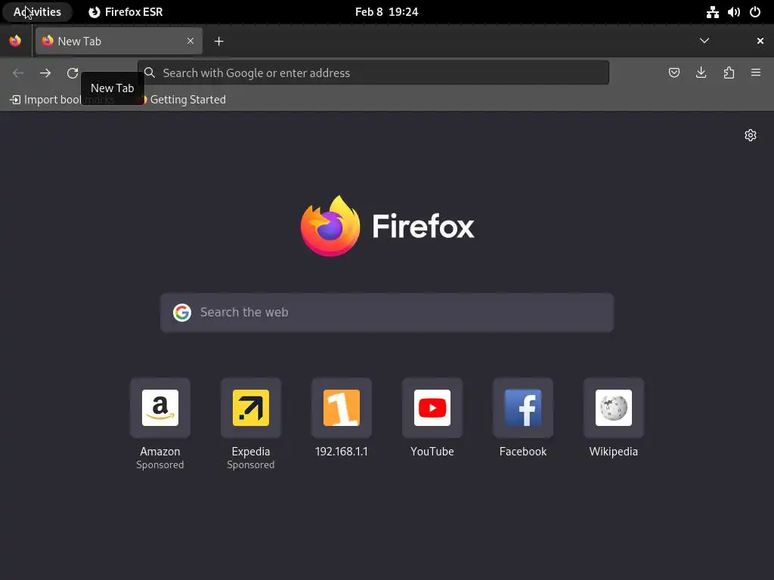774x580 pixels.
Task: Open the Firefox ESR app menu
Action: [125, 12]
